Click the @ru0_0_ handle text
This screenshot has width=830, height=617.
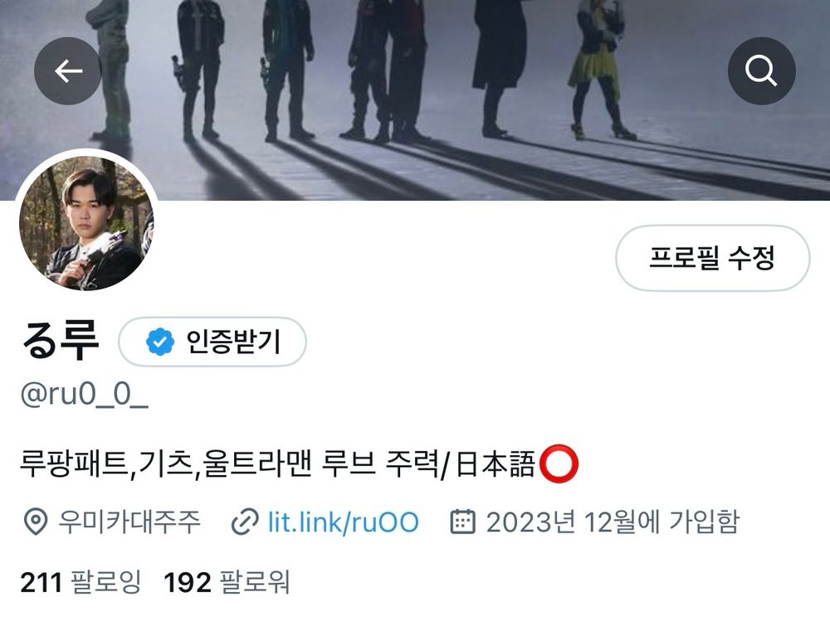pyautogui.click(x=84, y=395)
